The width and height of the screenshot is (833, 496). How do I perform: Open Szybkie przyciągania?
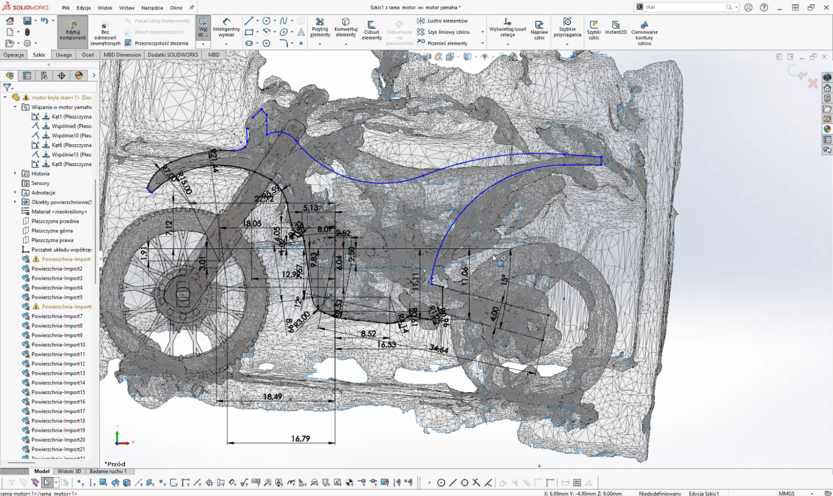(567, 28)
